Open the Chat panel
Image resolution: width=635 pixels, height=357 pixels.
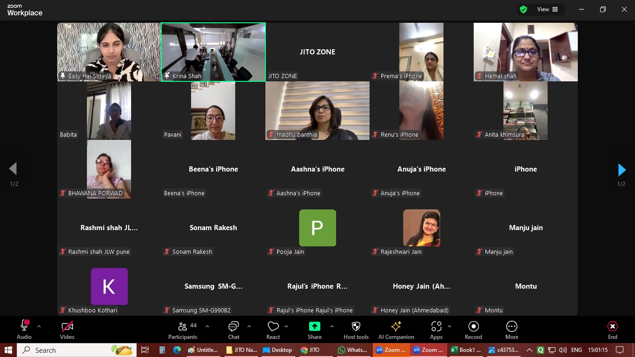[x=233, y=330]
